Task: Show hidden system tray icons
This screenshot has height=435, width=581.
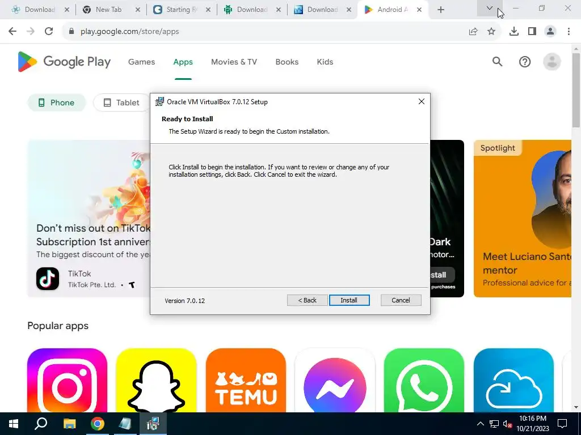Action: tap(480, 424)
